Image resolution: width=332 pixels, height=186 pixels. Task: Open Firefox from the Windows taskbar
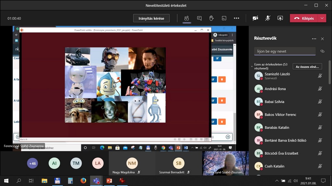[83, 181]
